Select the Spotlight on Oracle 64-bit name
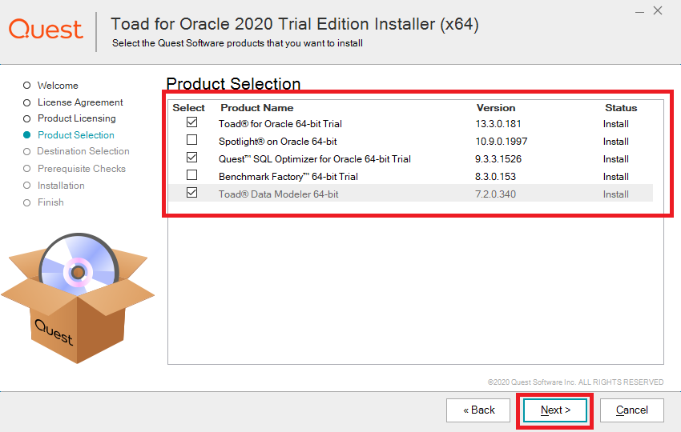The image size is (681, 432). click(277, 142)
